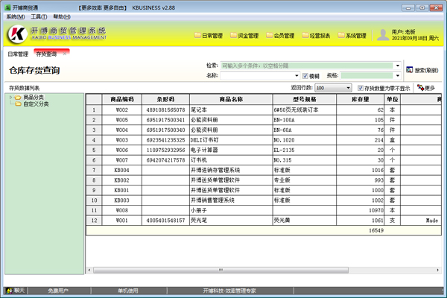Select the 电子计算器 product cell
Image resolution: width=447 pixels, height=298 pixels.
(x=231, y=150)
